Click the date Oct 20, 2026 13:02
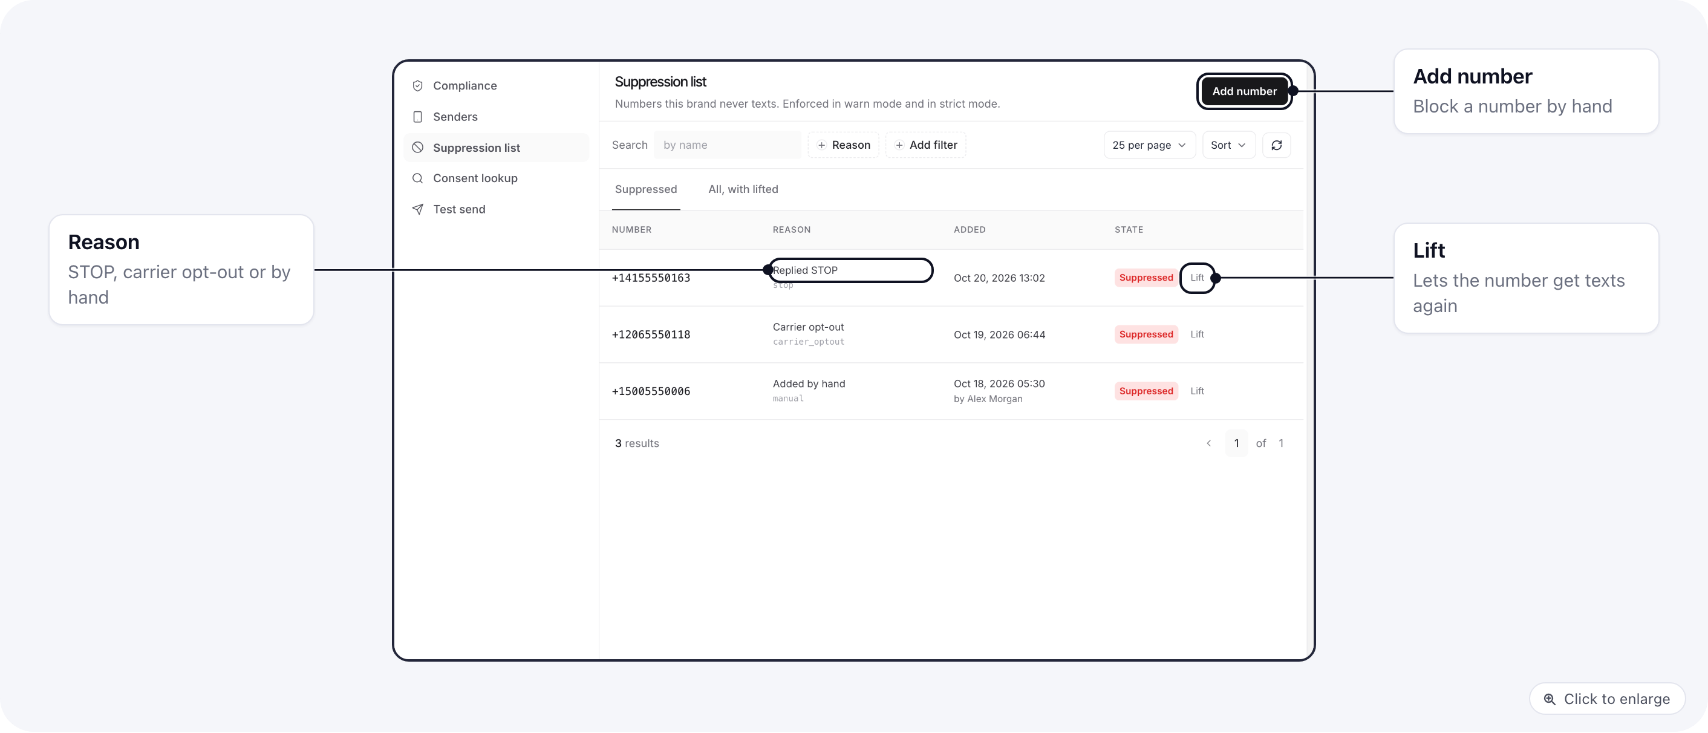This screenshot has width=1708, height=733. point(999,278)
